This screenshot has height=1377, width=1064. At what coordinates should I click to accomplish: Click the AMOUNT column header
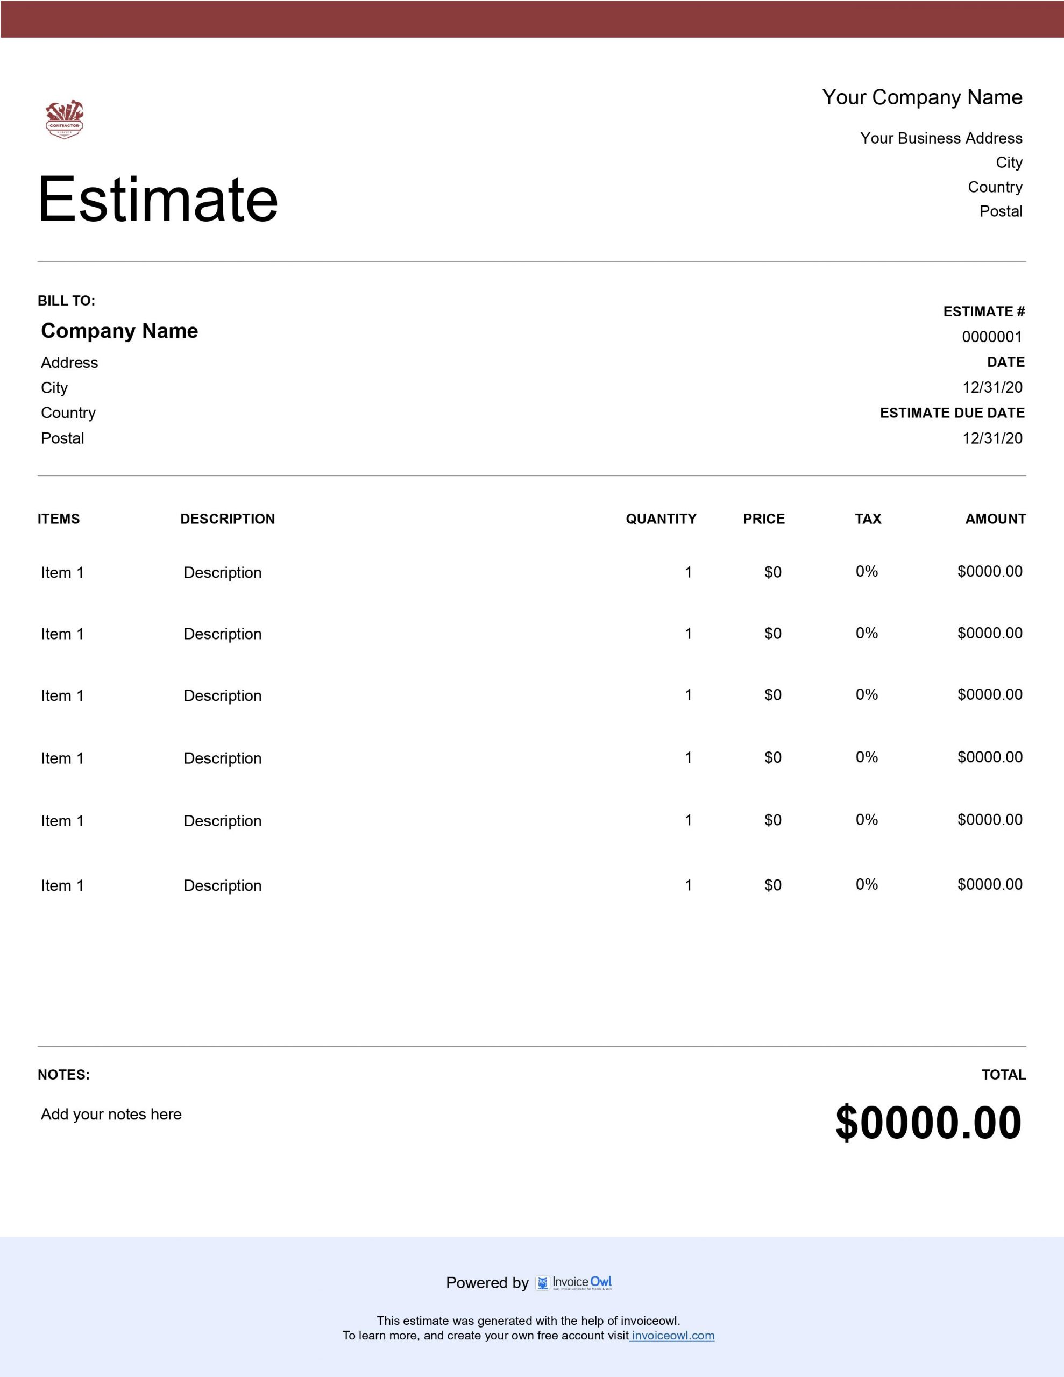[x=995, y=519]
